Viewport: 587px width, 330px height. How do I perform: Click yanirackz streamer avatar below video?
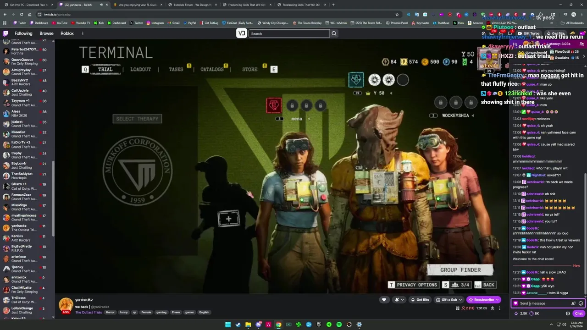click(66, 305)
